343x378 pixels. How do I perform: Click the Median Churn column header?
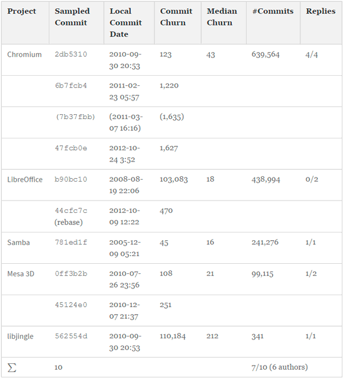(222, 17)
